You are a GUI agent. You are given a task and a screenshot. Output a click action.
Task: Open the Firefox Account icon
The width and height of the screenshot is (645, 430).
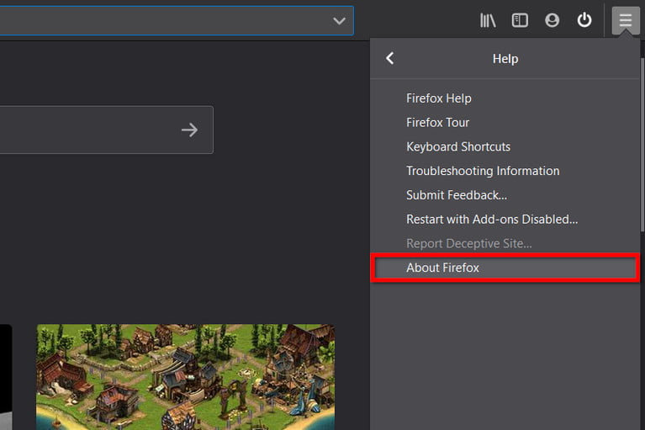click(x=552, y=20)
